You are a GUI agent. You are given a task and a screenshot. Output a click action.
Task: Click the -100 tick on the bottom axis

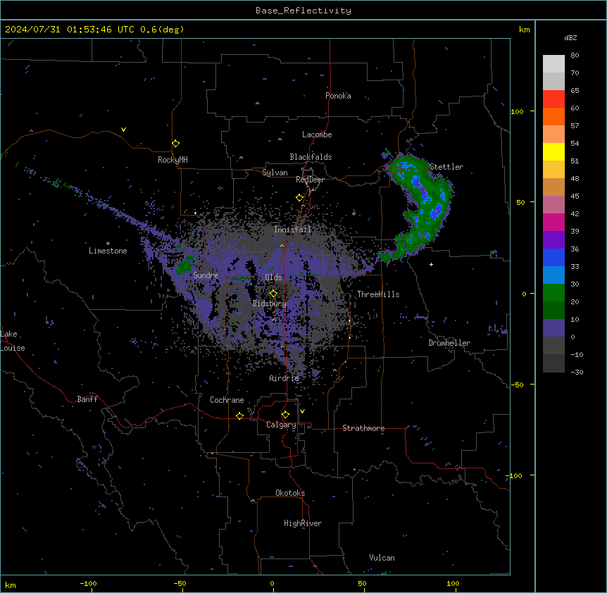(88, 584)
